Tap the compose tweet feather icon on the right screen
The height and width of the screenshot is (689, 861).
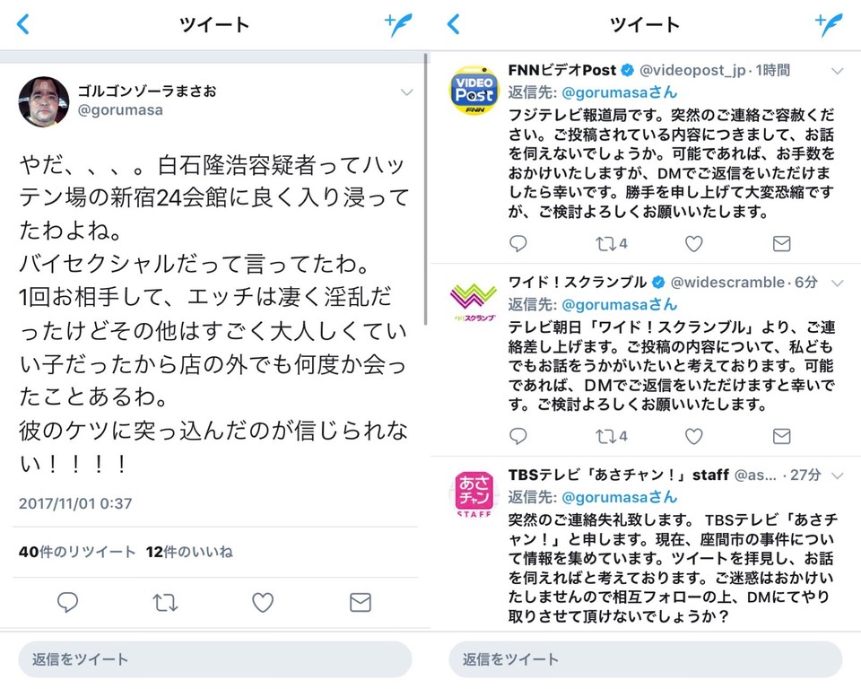point(829,25)
